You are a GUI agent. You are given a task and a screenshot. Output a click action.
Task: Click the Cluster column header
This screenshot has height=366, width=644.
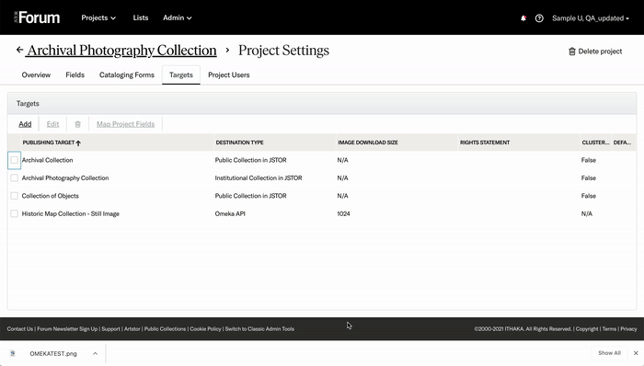pos(595,143)
